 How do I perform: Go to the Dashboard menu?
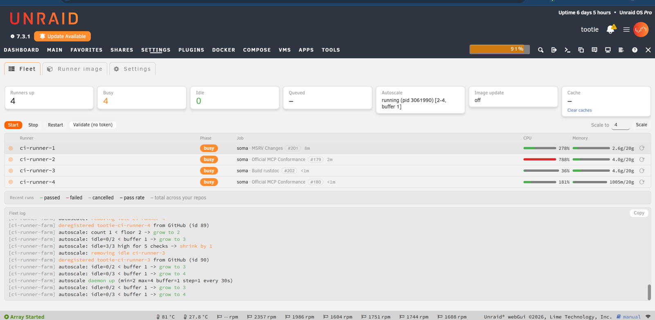(22, 50)
